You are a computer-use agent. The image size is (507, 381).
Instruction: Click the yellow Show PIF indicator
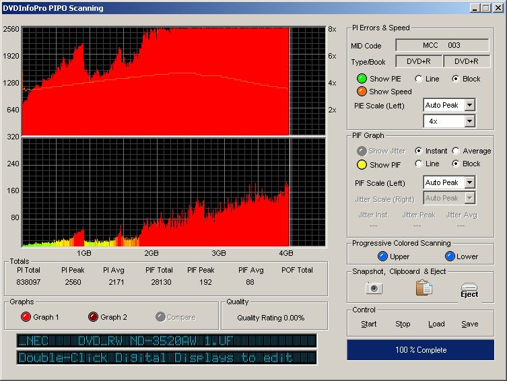click(x=362, y=164)
